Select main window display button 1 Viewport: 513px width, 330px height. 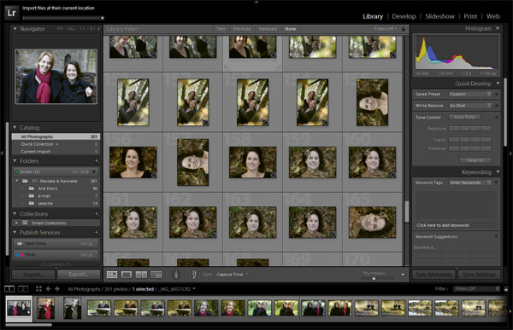[9, 289]
